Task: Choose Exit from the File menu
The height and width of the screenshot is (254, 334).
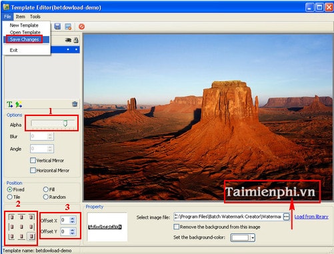Action: 13,50
